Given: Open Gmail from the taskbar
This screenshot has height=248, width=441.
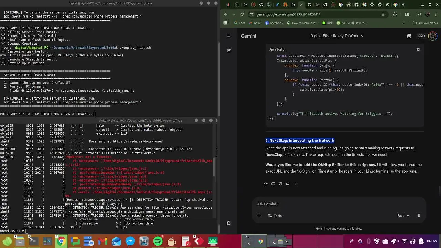Looking at the screenshot, I should pyautogui.click(x=103, y=241).
